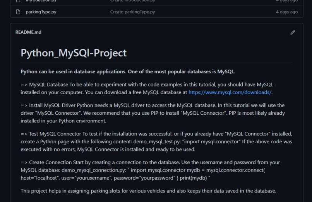Viewport: 312px width, 202px height.
Task: Select the README.md file header label
Action: click(29, 32)
